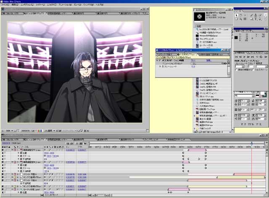This screenshot has width=269, height=198.
Task: Jump to first frame in Time Controls
Action: pos(236,57)
